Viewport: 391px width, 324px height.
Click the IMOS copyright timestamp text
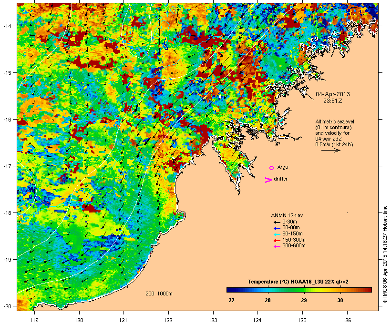(x=385, y=254)
